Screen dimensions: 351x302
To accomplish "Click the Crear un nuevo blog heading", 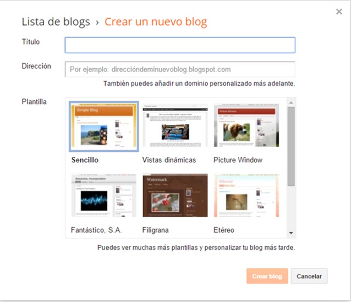I will click(156, 22).
